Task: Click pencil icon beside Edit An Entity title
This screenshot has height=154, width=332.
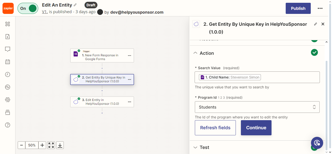Action: 75,5
